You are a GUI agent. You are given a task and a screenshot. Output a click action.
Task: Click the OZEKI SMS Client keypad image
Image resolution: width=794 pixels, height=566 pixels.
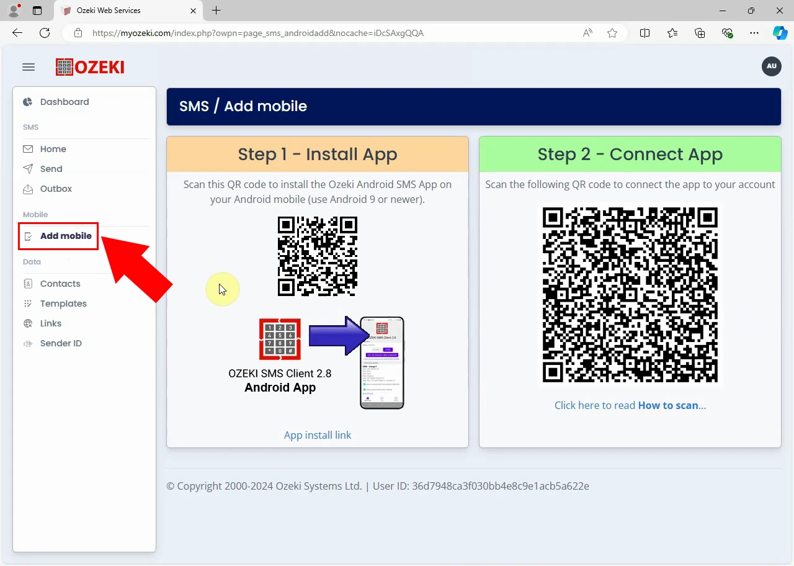280,339
